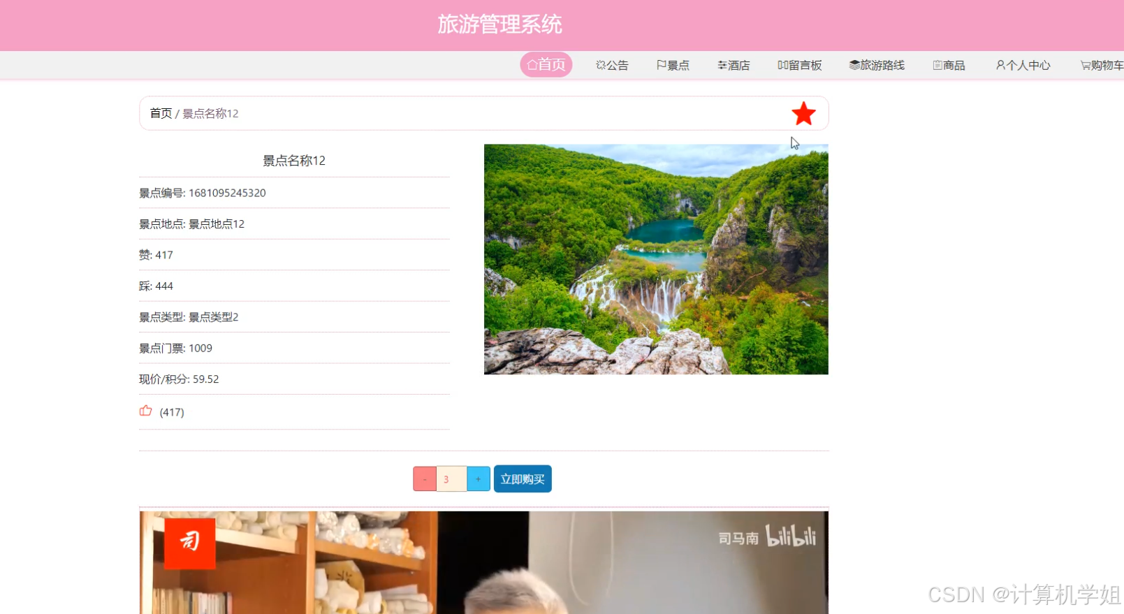Click the 首页 breadcrumb link
The height and width of the screenshot is (614, 1124).
coord(161,113)
